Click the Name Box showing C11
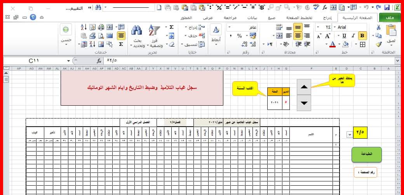404x195 pixels. [34, 61]
